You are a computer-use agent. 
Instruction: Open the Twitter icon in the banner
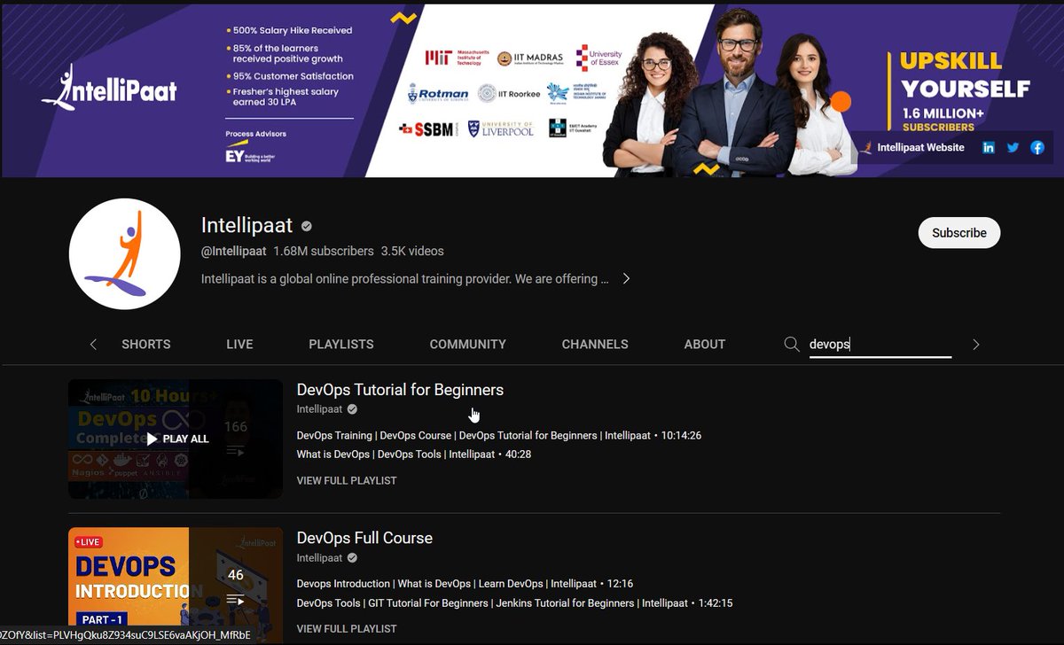point(1013,148)
